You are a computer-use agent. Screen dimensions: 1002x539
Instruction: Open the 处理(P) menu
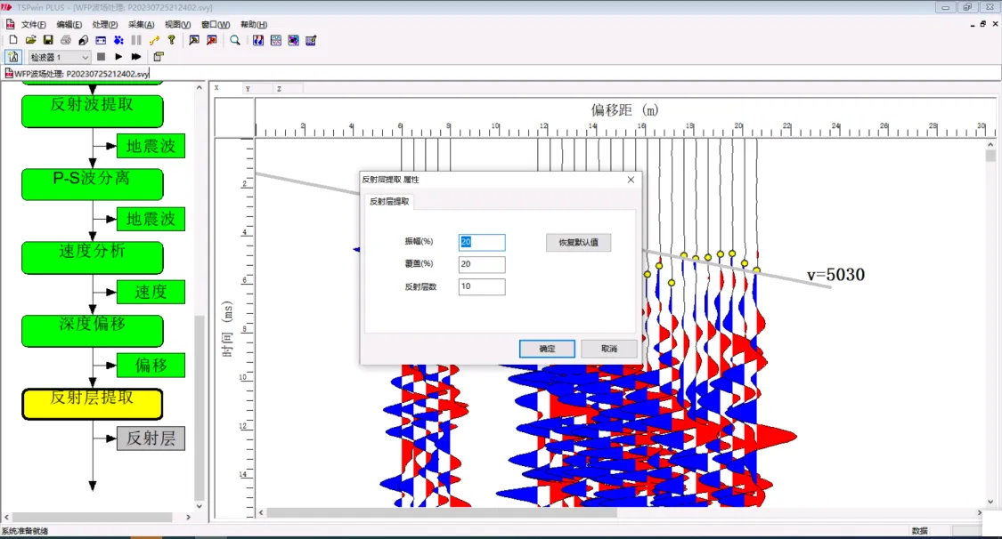coord(105,24)
